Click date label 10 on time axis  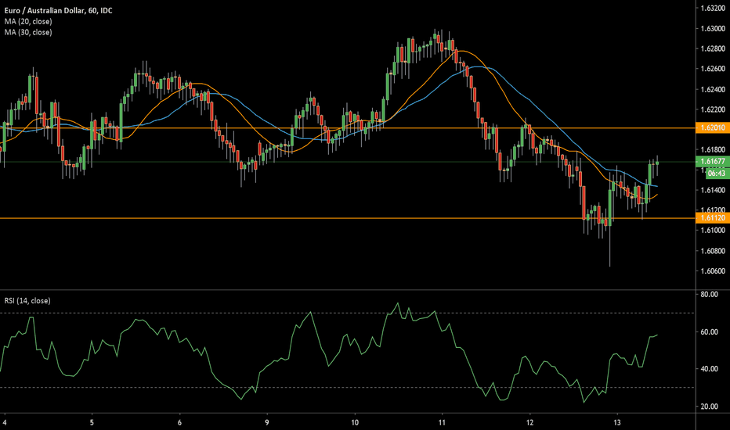tap(355, 418)
